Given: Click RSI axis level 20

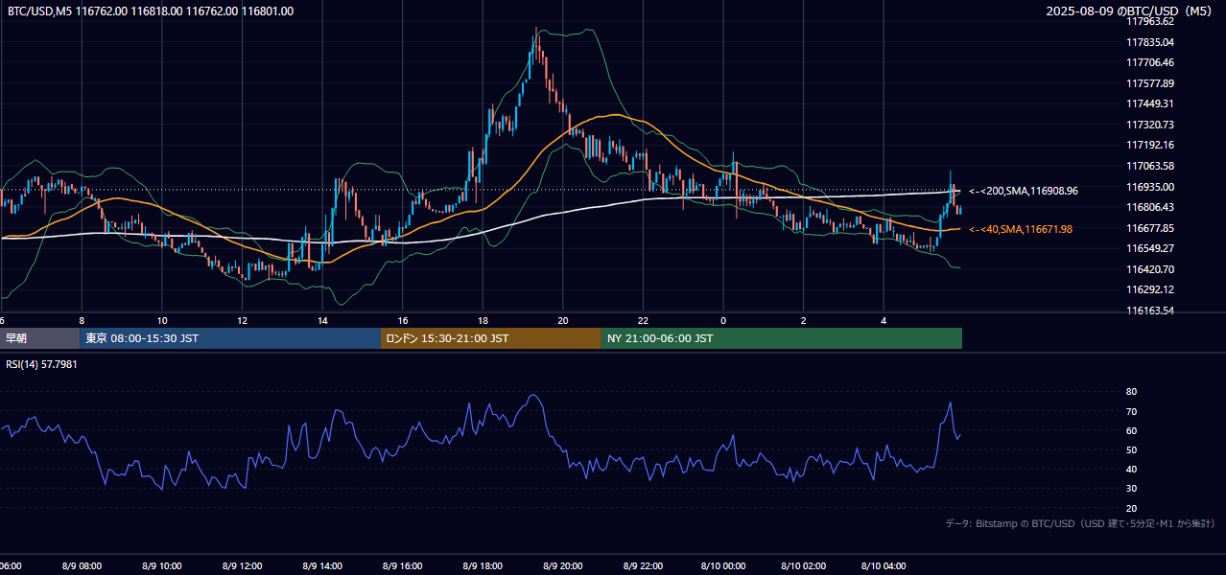Looking at the screenshot, I should (1132, 508).
